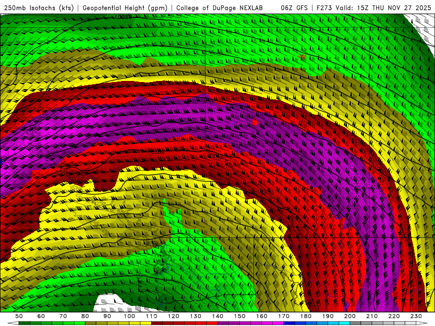
Task: Click the dark blue segment of the color scale bar
Action: (x=289, y=323)
